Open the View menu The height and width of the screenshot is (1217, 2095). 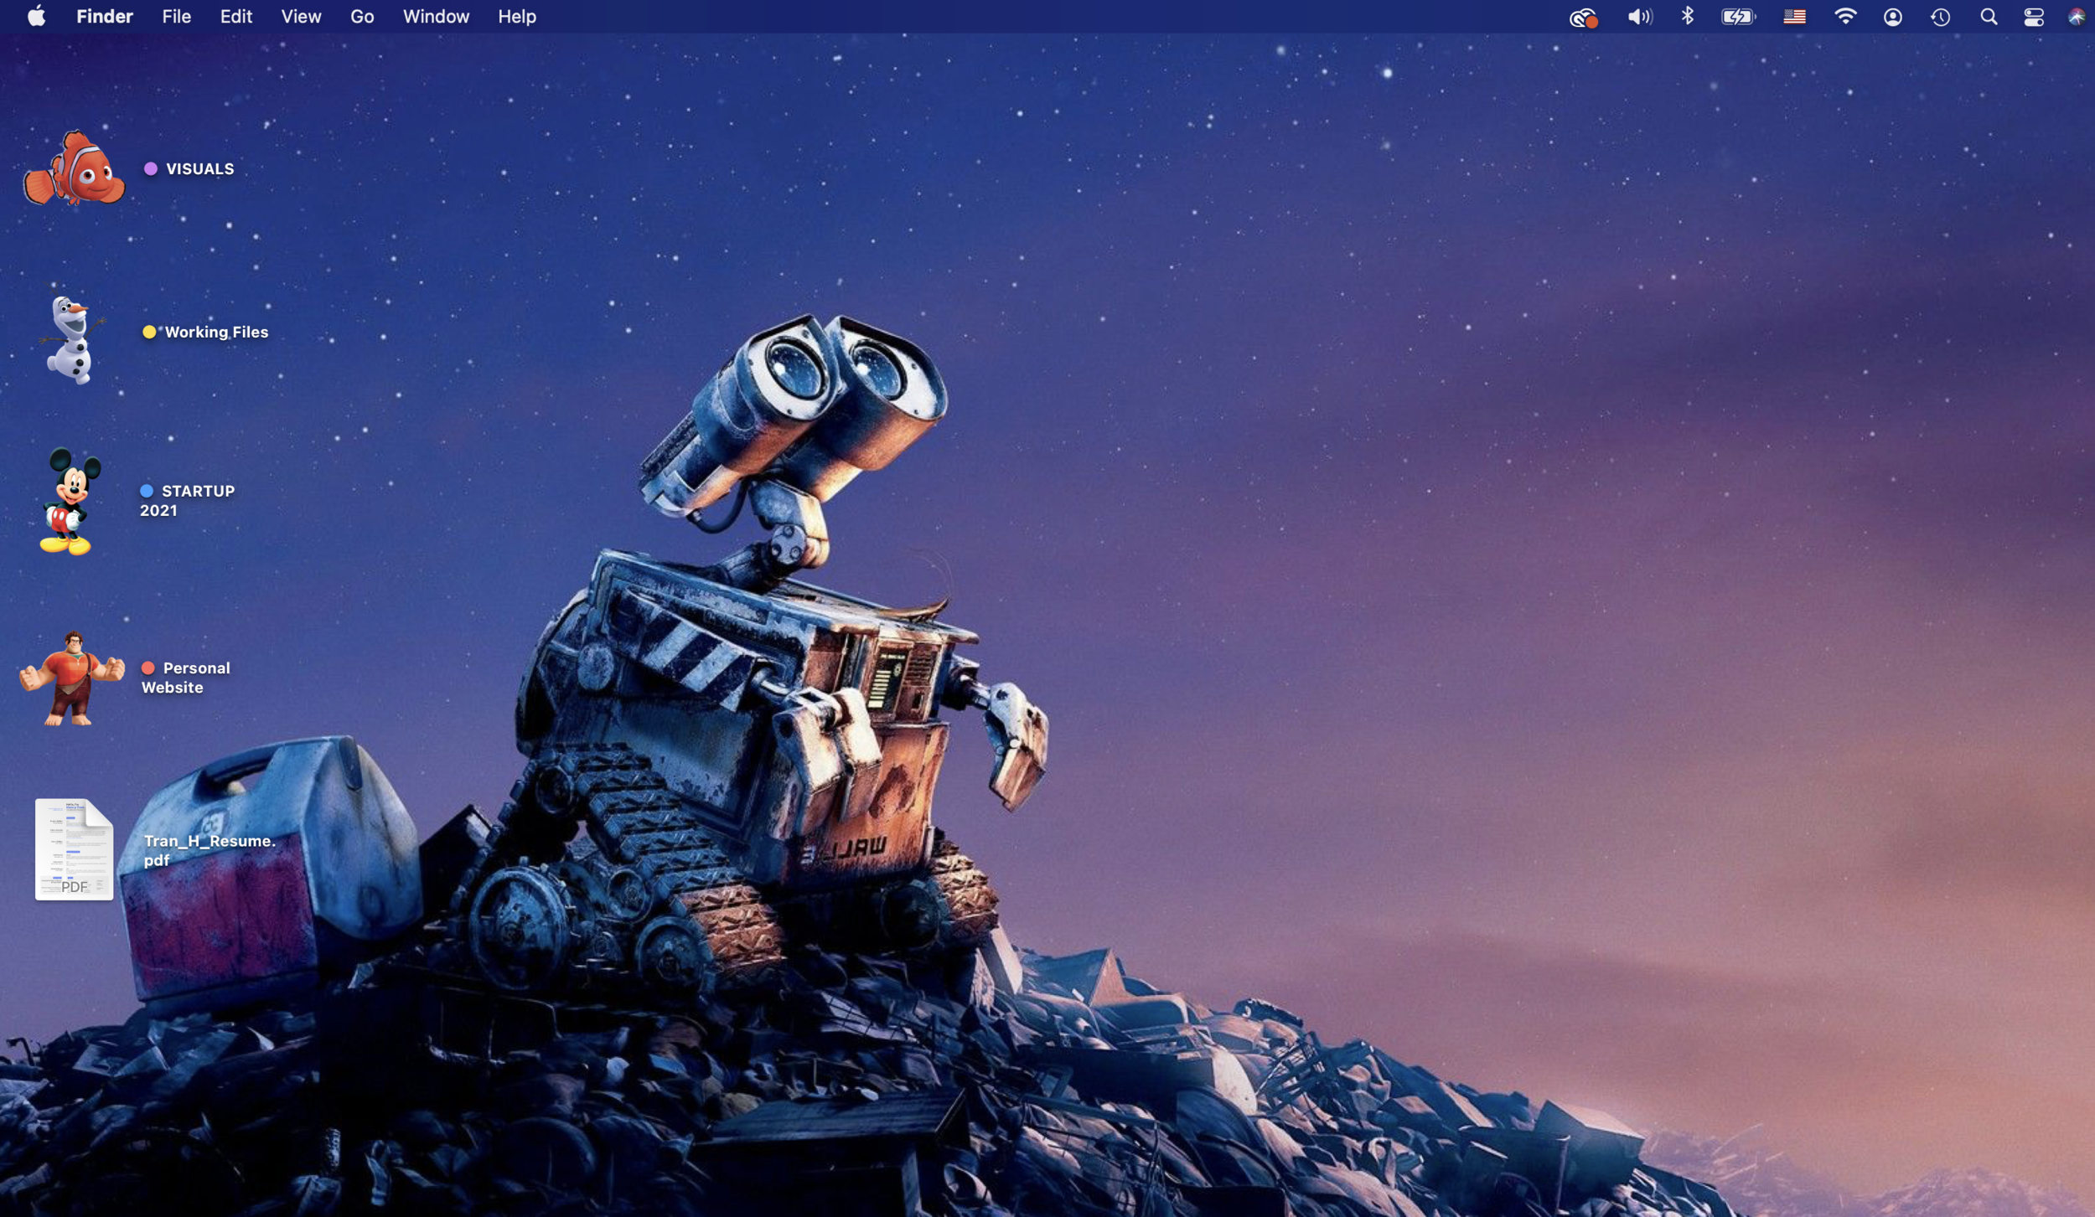click(301, 17)
